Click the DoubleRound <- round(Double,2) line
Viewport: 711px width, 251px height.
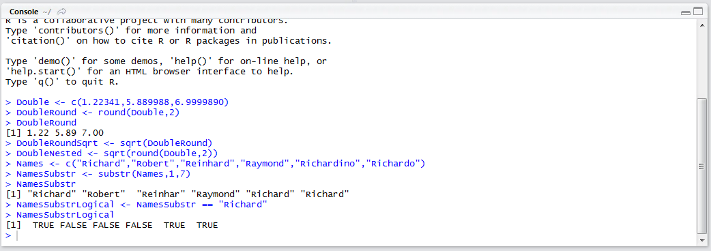pyautogui.click(x=93, y=113)
